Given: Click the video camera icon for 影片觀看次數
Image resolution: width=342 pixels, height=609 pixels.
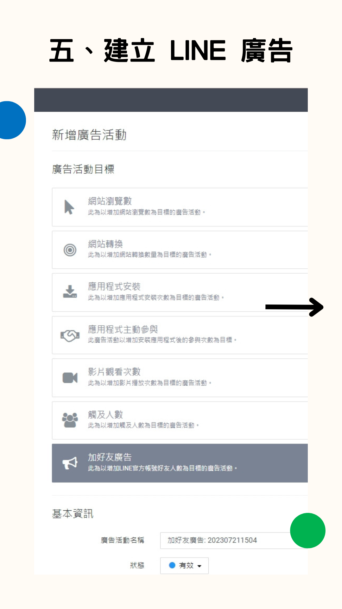Looking at the screenshot, I should click(70, 378).
